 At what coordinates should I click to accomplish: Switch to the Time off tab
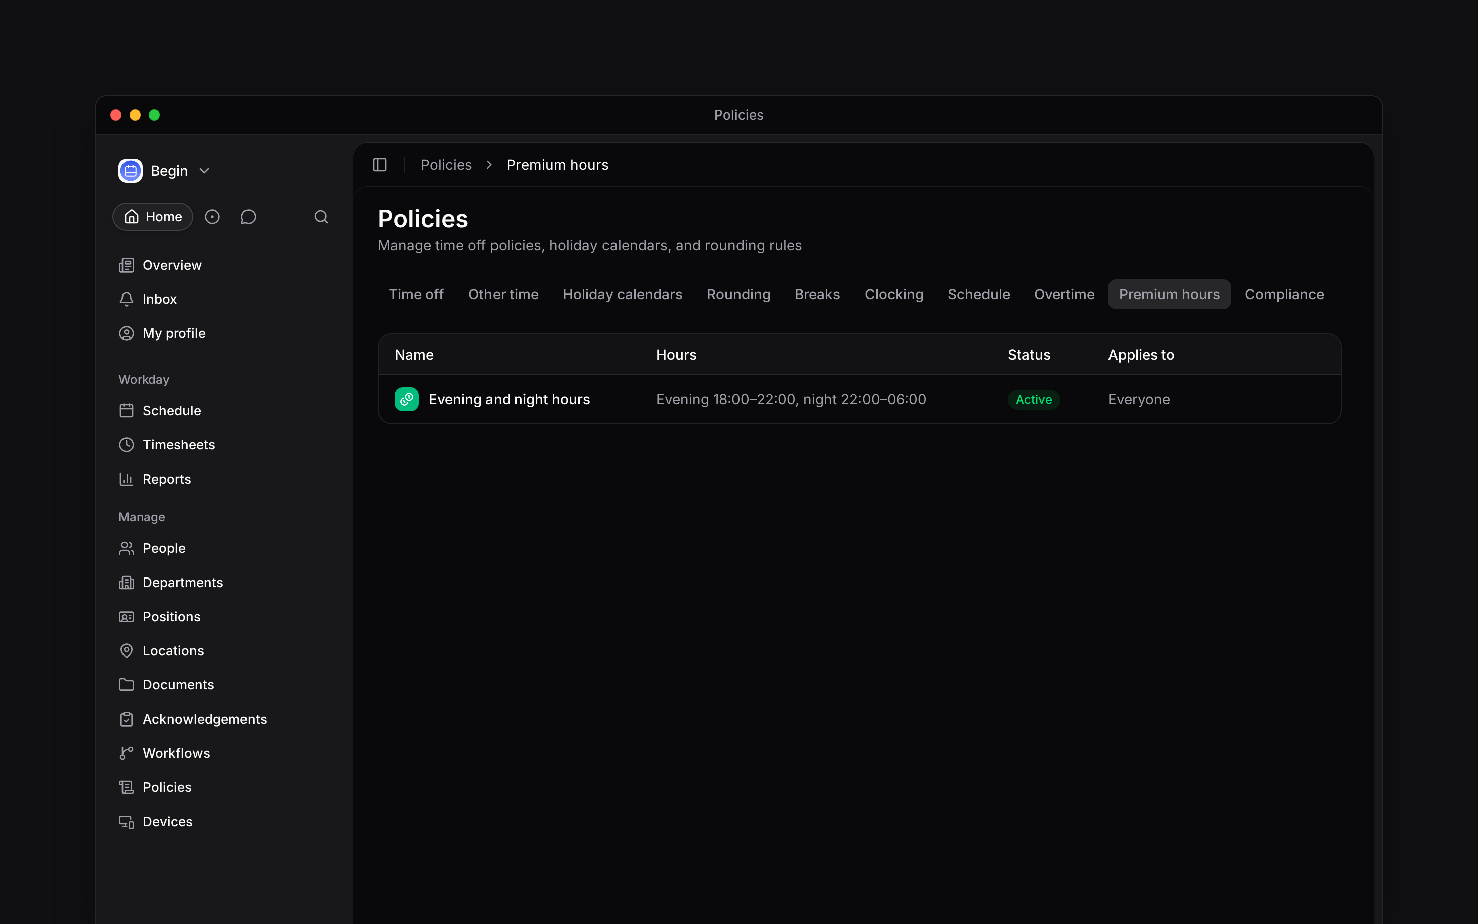416,295
